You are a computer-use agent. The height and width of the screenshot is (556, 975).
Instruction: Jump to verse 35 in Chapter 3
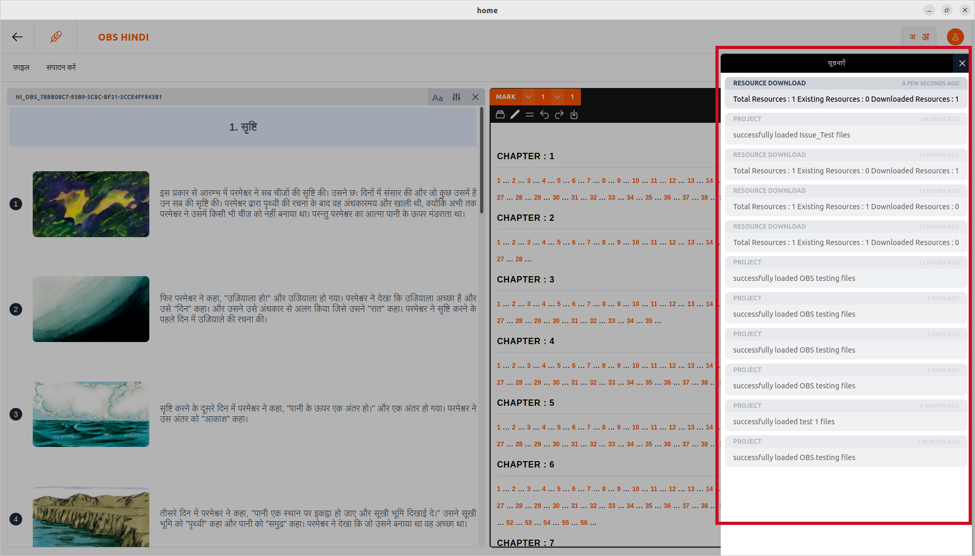point(649,321)
